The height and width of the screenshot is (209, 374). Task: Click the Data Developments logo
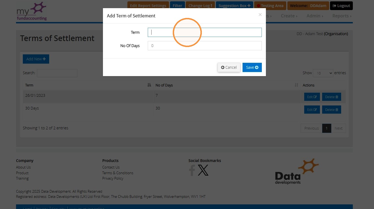click(297, 171)
